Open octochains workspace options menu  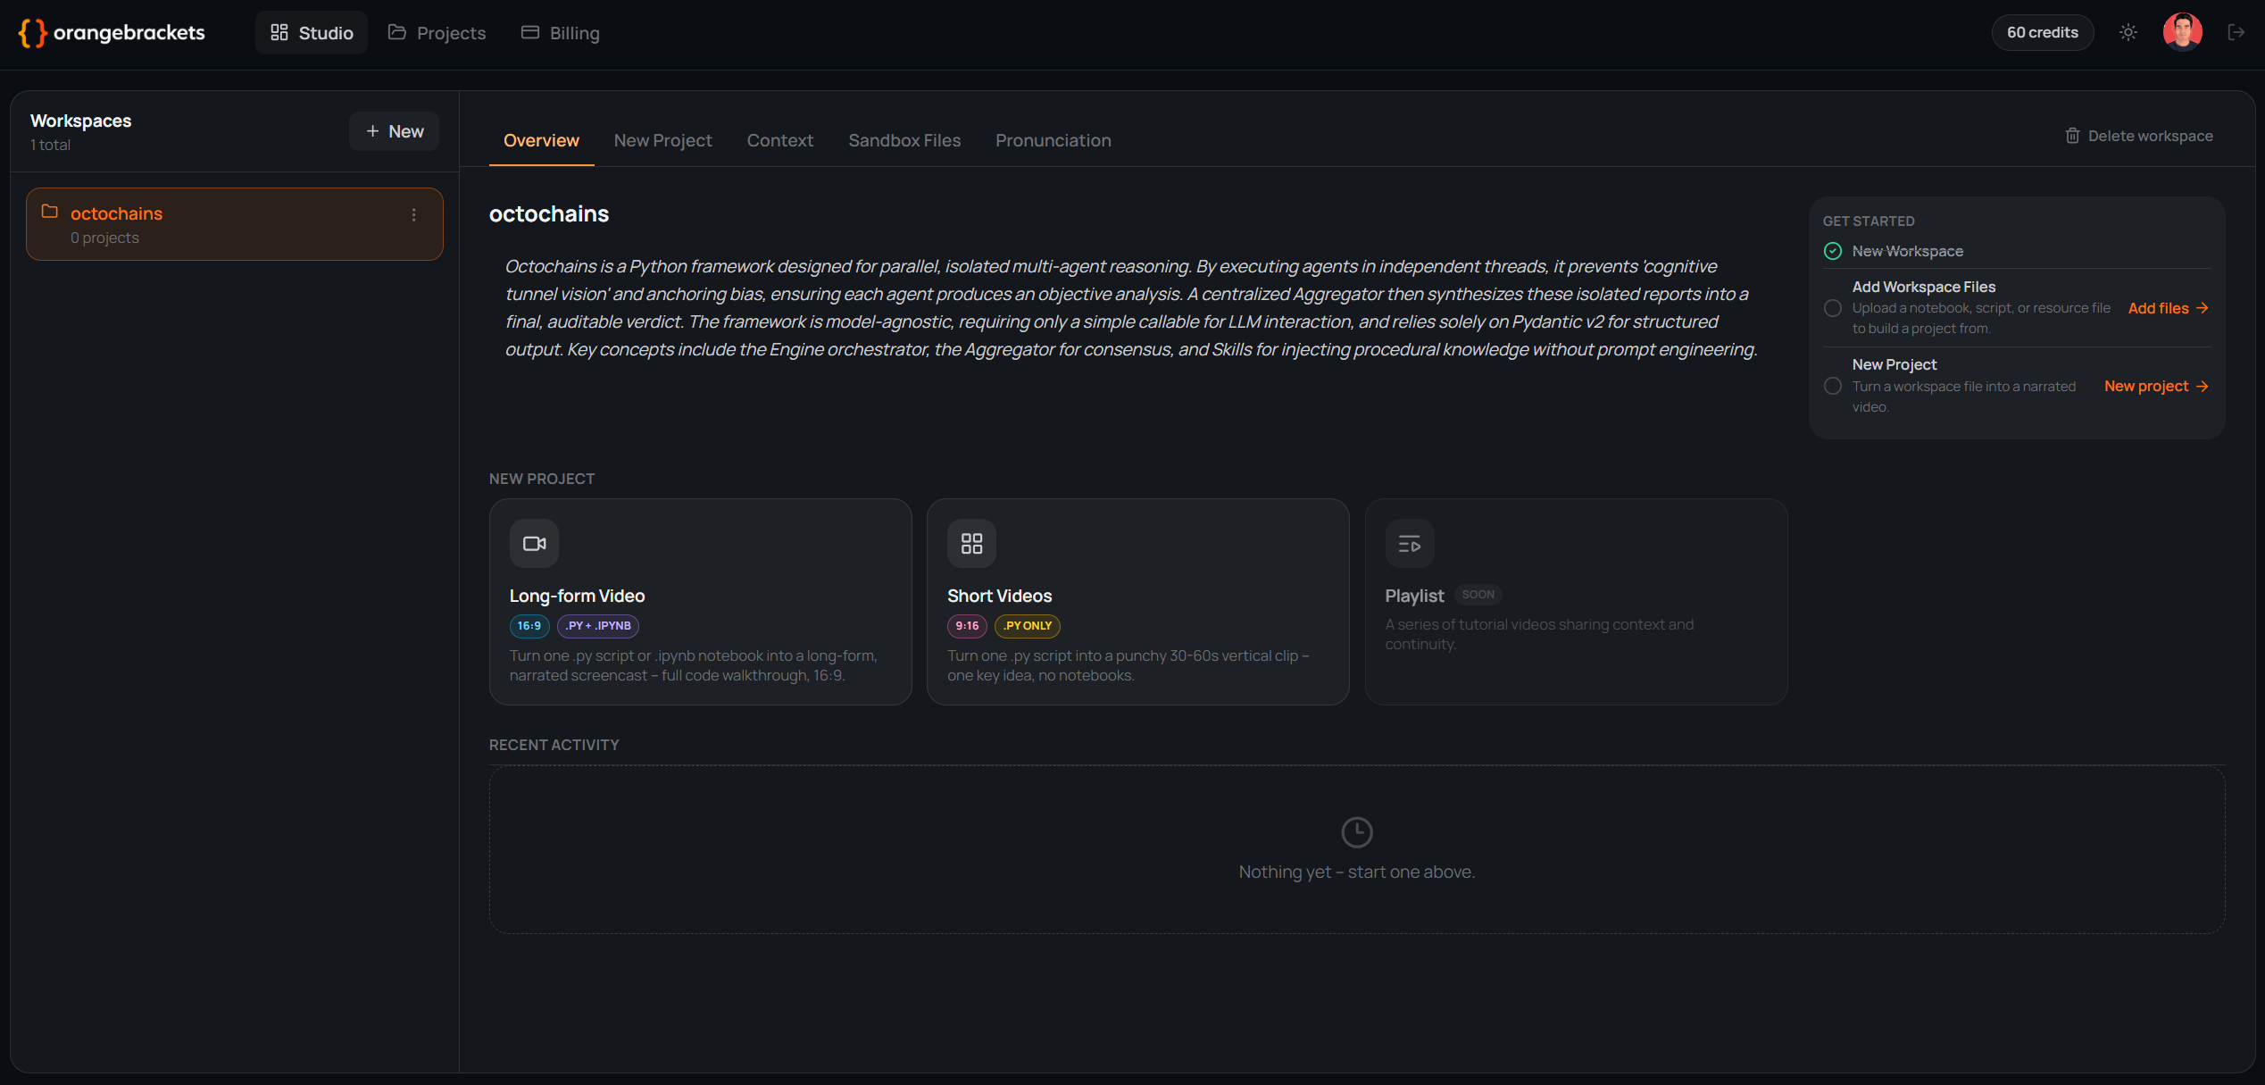(x=413, y=215)
